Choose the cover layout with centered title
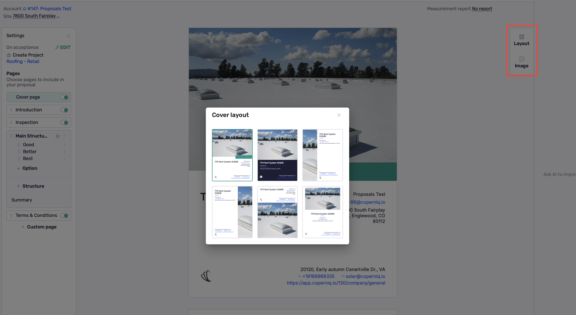 [x=323, y=212]
